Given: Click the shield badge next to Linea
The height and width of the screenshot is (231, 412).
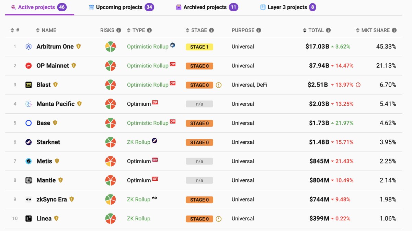Looking at the screenshot, I should coord(56,218).
